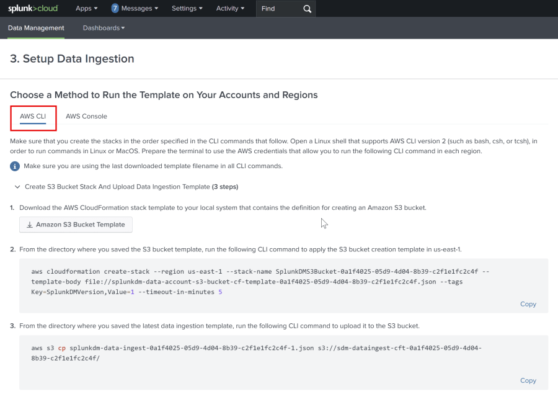Click the blue info icon
This screenshot has height=399, width=558.
(15, 166)
